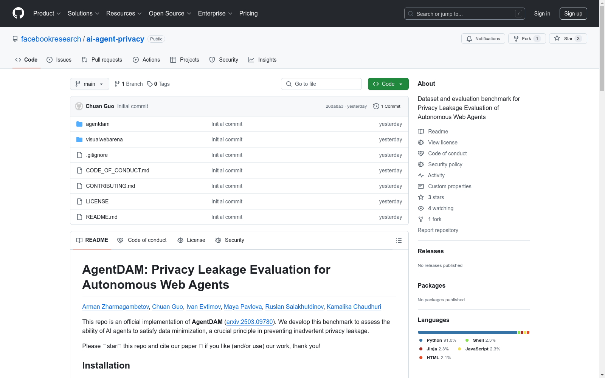
Task: Click the visualwebarena folder icon
Action: [79, 139]
